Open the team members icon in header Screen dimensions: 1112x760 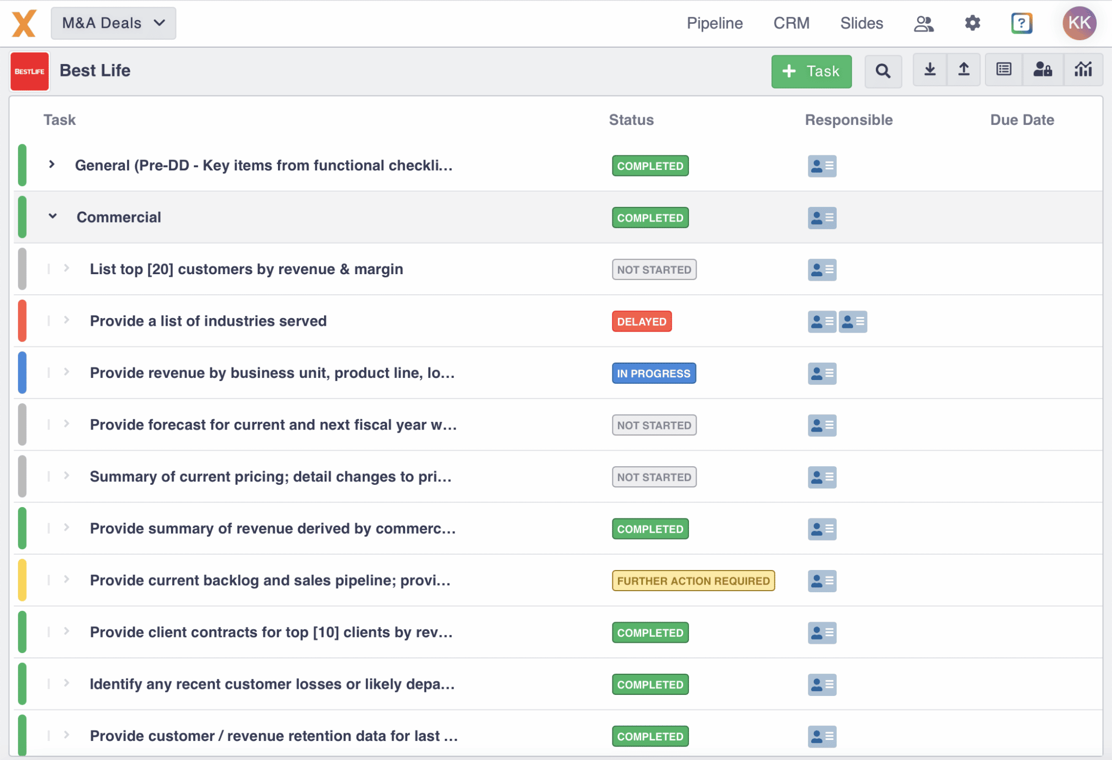pyautogui.click(x=924, y=23)
